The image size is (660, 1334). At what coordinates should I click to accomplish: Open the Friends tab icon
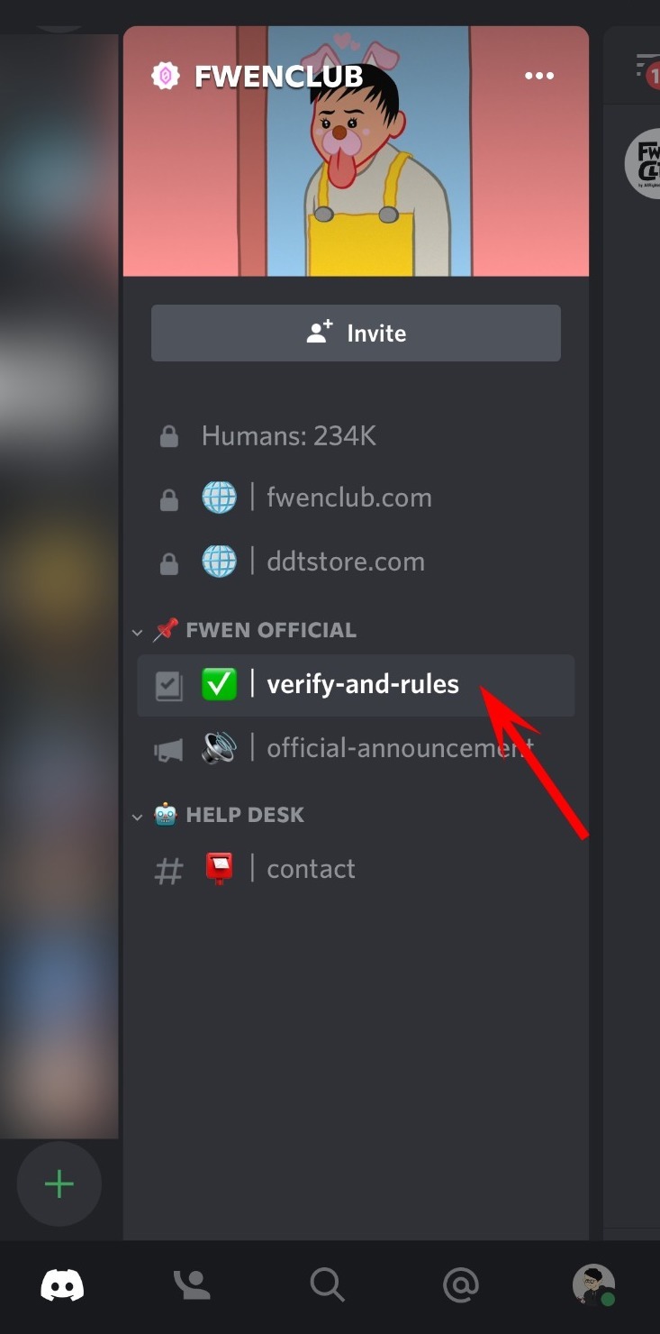[192, 1284]
